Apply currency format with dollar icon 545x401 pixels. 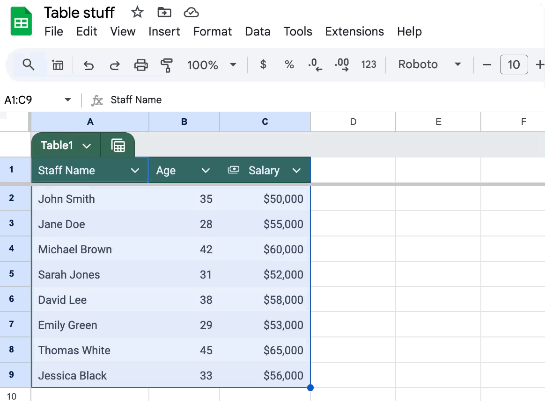pyautogui.click(x=263, y=64)
